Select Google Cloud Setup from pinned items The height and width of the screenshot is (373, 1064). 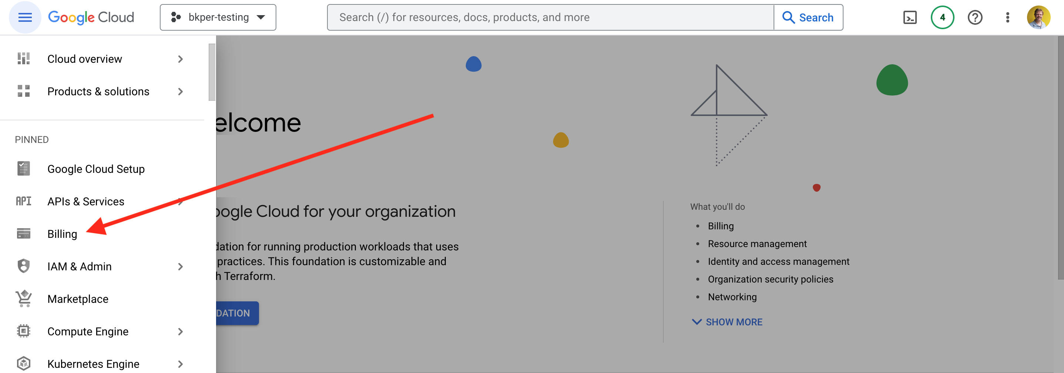click(x=96, y=168)
